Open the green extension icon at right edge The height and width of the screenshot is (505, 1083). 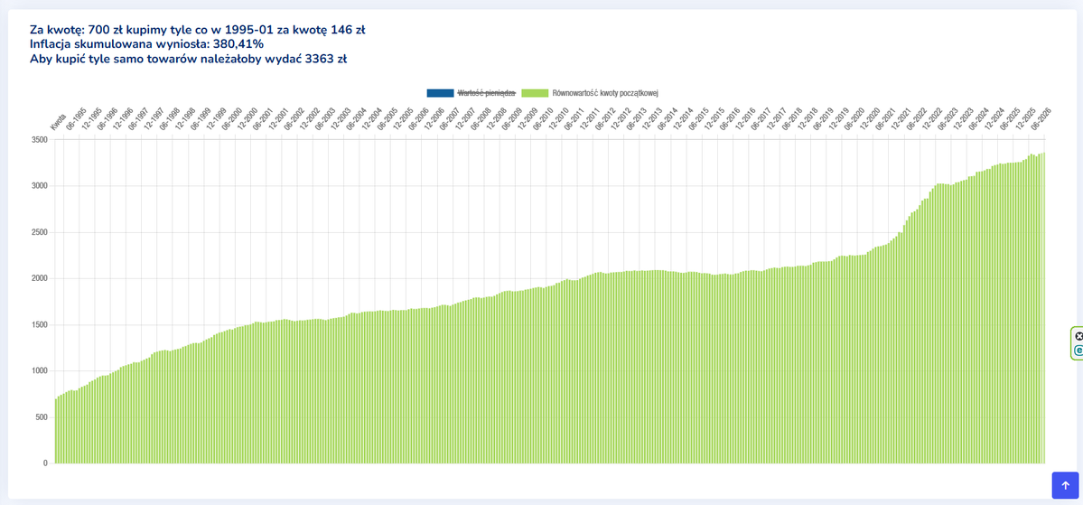pyautogui.click(x=1078, y=351)
